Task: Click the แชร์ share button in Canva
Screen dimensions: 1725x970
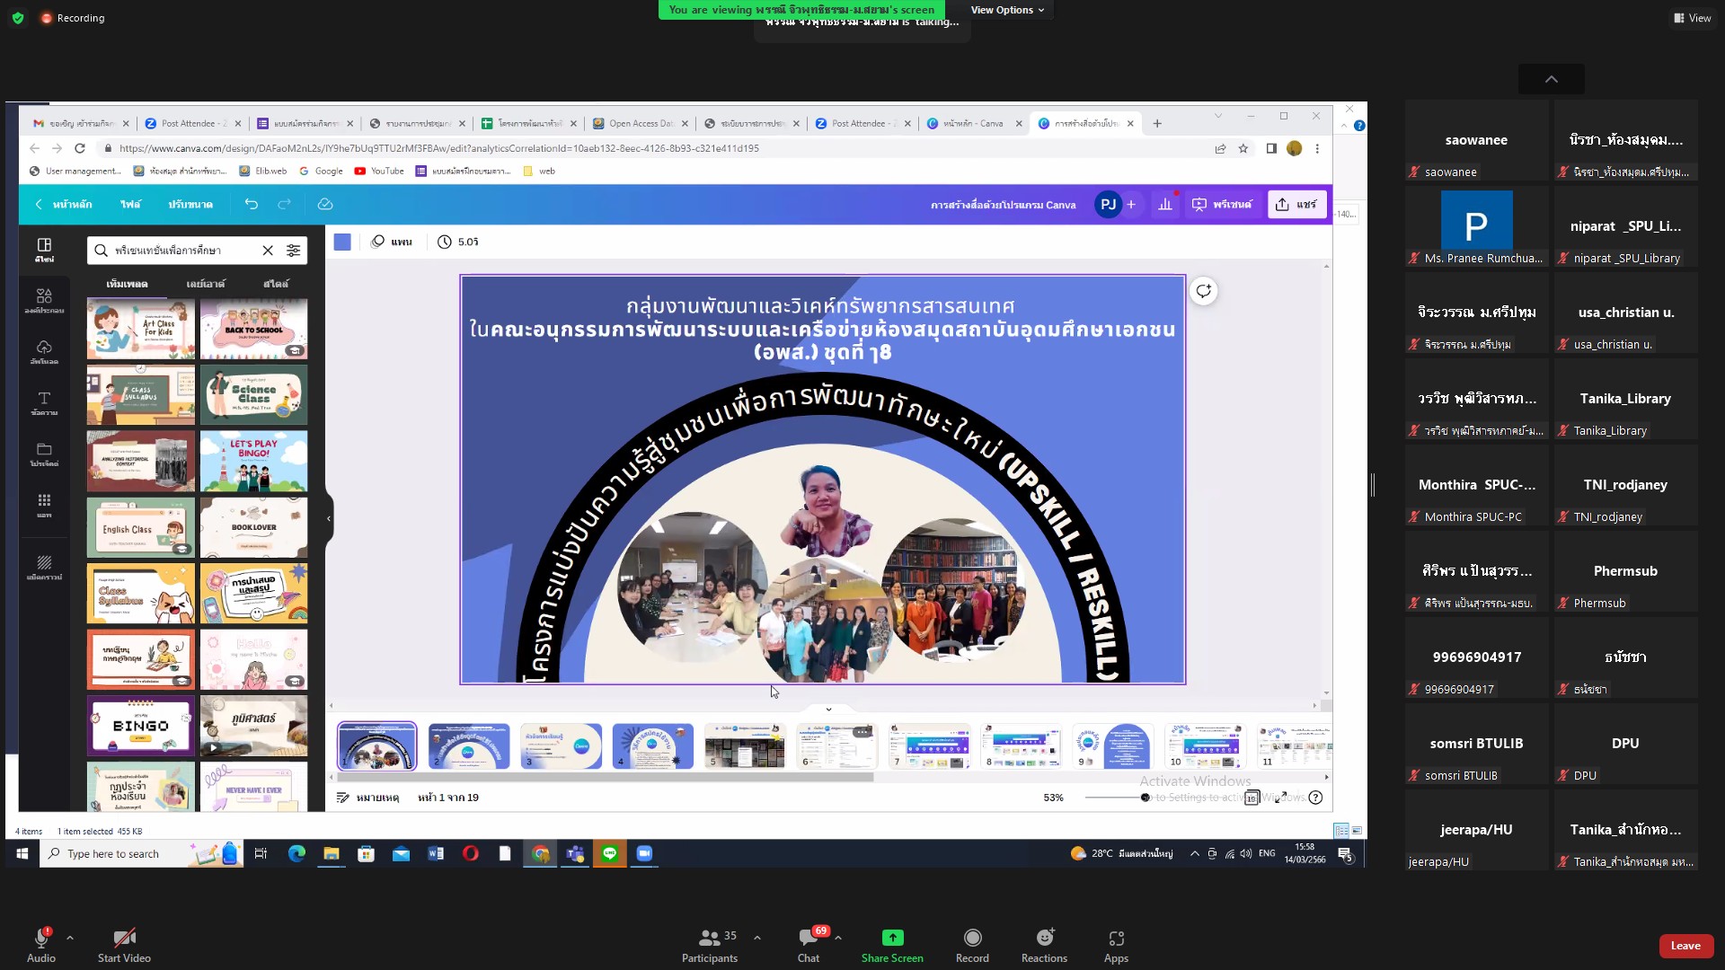Action: coord(1296,205)
